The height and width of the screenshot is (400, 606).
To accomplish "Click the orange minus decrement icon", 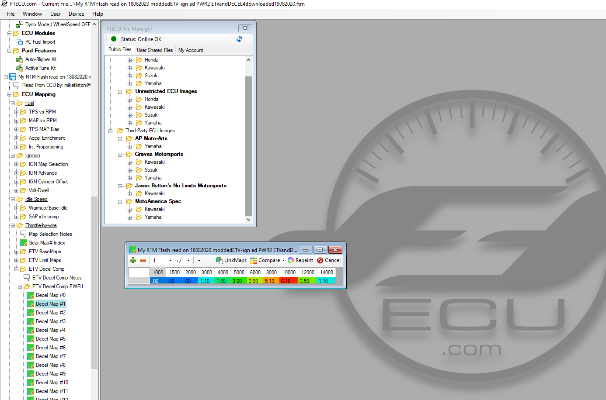I will click(x=143, y=260).
